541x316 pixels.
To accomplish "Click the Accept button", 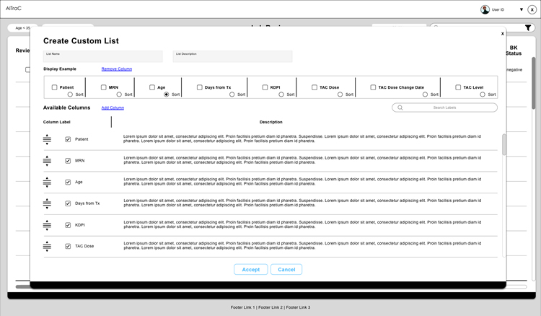I will [251, 269].
